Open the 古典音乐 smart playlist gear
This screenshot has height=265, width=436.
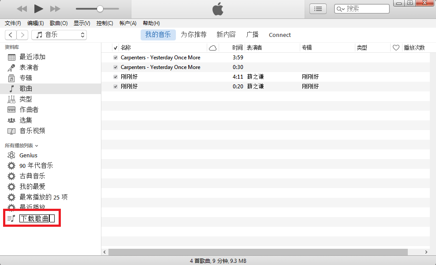(11, 176)
